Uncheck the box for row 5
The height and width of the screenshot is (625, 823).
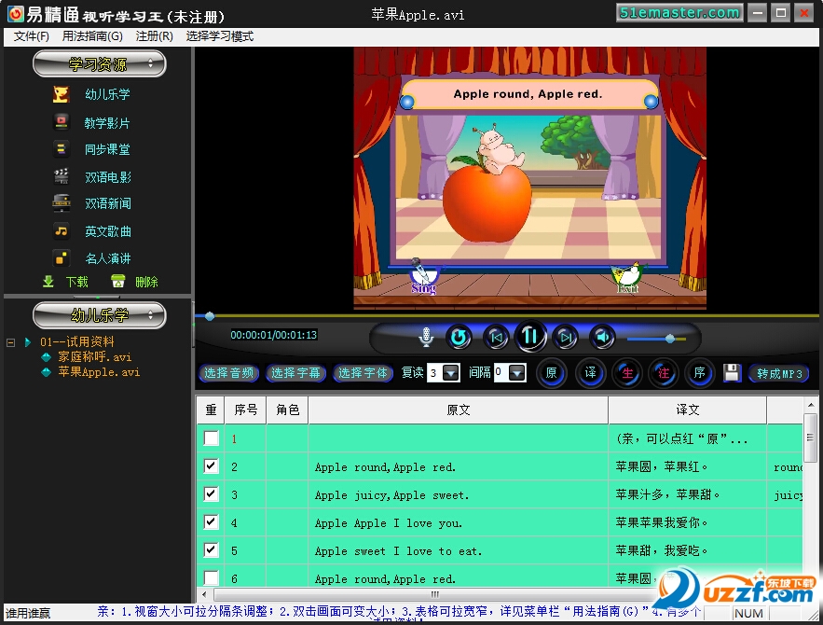[x=211, y=549]
